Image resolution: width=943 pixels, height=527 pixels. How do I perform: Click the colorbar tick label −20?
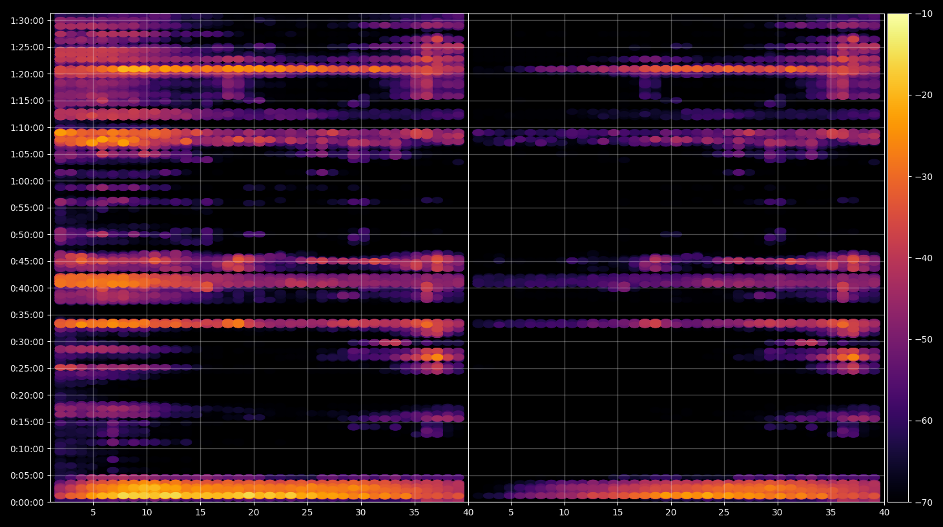coord(924,95)
